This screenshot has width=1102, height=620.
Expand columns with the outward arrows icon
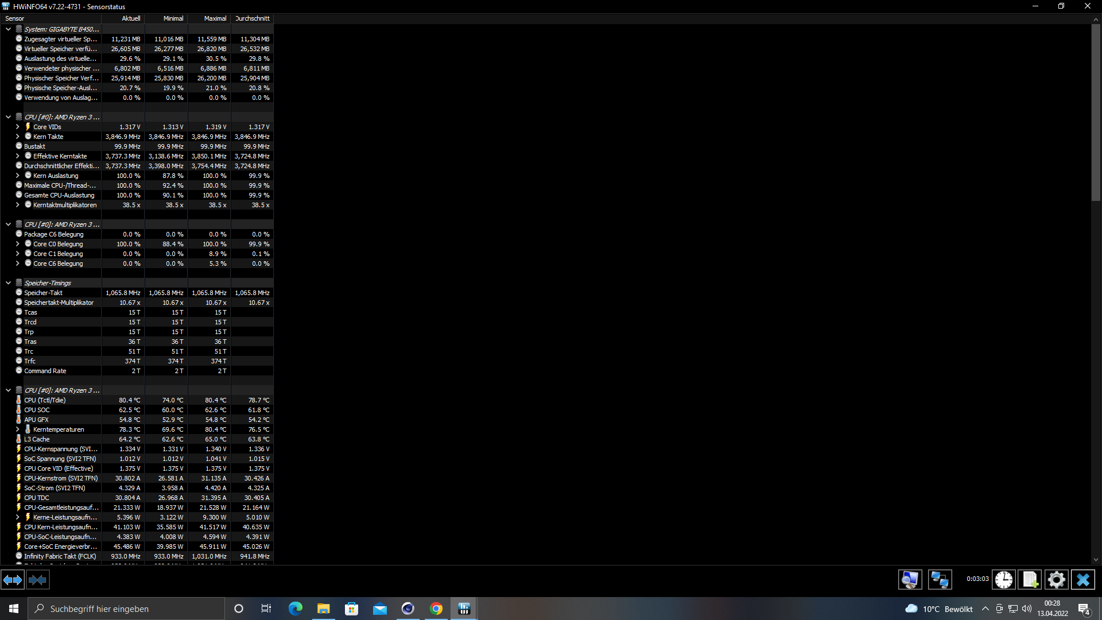[11, 580]
